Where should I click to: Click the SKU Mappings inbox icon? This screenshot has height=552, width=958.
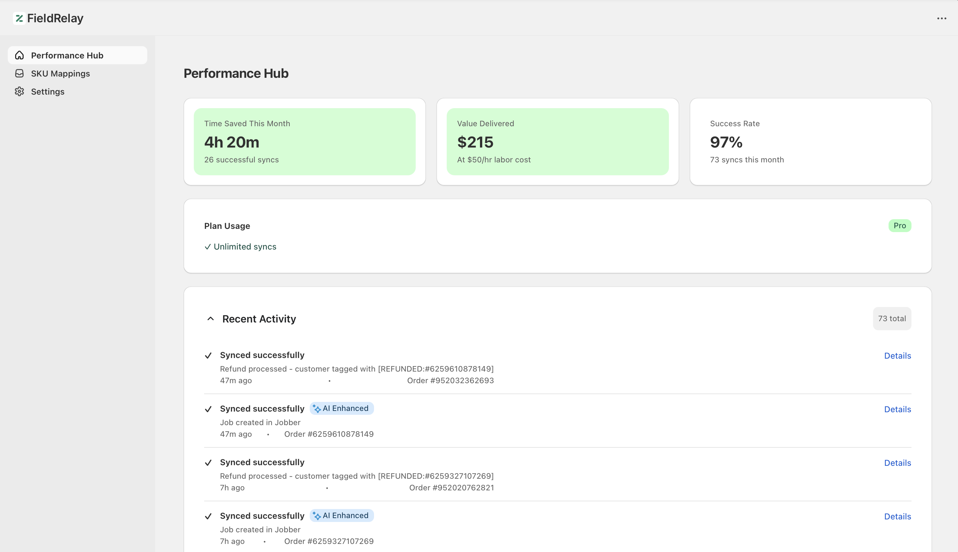[19, 74]
